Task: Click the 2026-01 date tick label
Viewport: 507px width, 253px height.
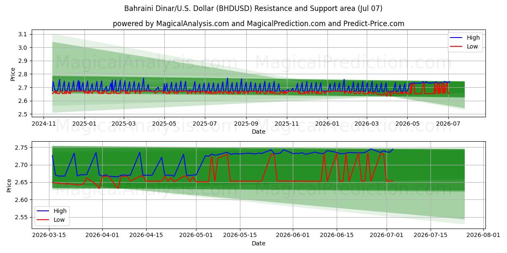Action: pos(327,124)
